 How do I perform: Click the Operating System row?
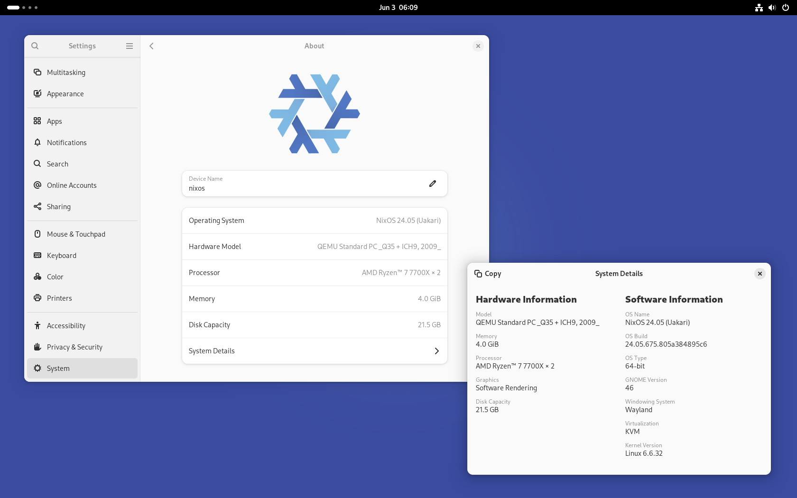coord(315,221)
